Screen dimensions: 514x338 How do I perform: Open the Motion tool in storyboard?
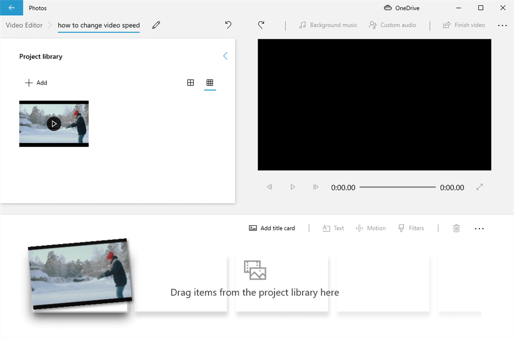pos(371,228)
